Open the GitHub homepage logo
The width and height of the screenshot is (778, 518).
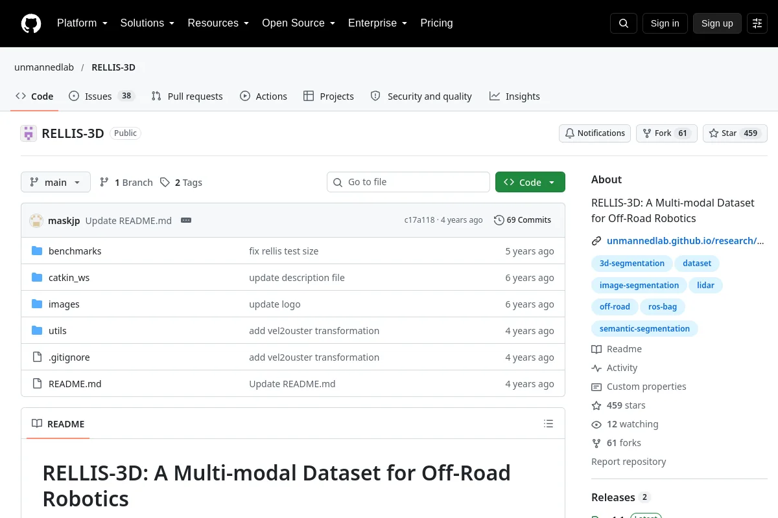click(x=31, y=23)
